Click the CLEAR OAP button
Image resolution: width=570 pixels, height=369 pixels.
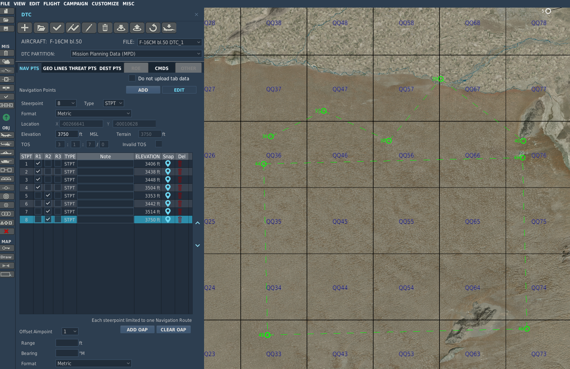[x=173, y=329]
